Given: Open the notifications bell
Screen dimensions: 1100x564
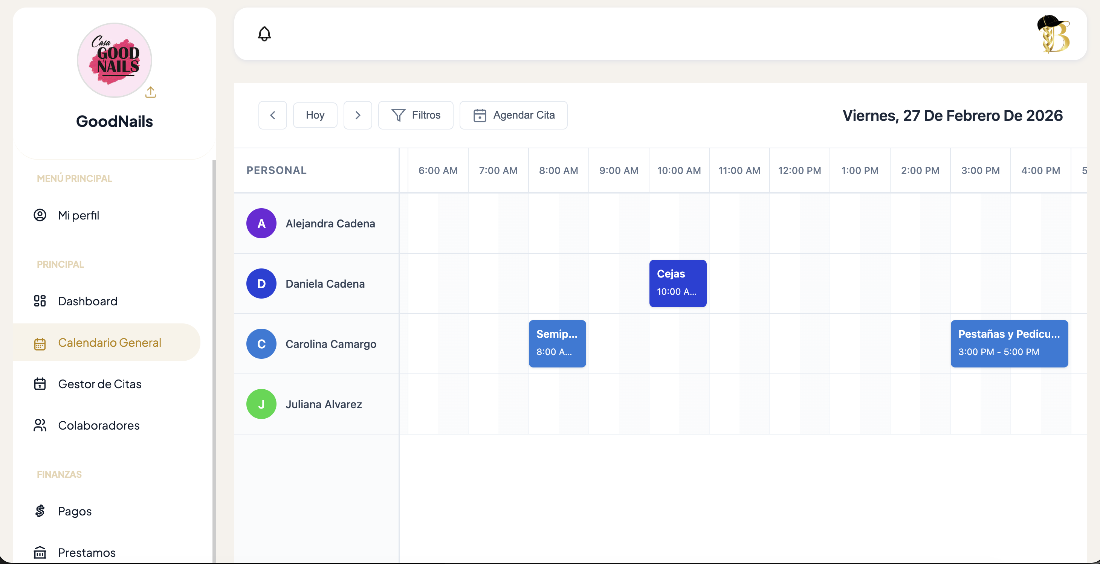Looking at the screenshot, I should 264,34.
